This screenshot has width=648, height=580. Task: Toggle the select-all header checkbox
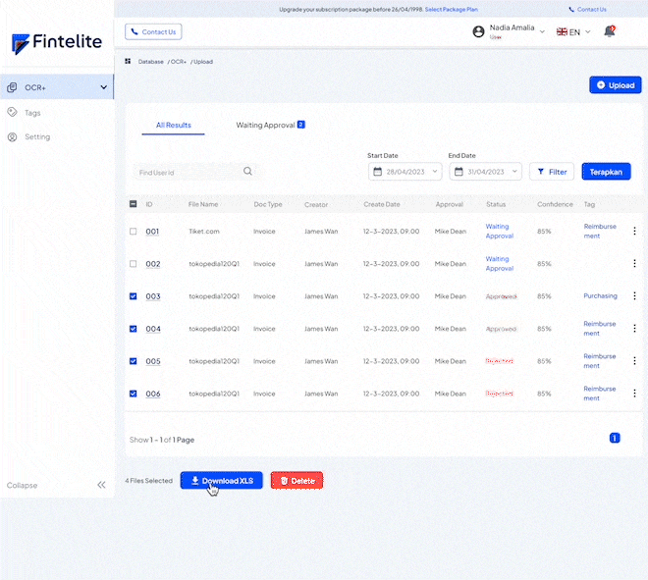pos(134,204)
